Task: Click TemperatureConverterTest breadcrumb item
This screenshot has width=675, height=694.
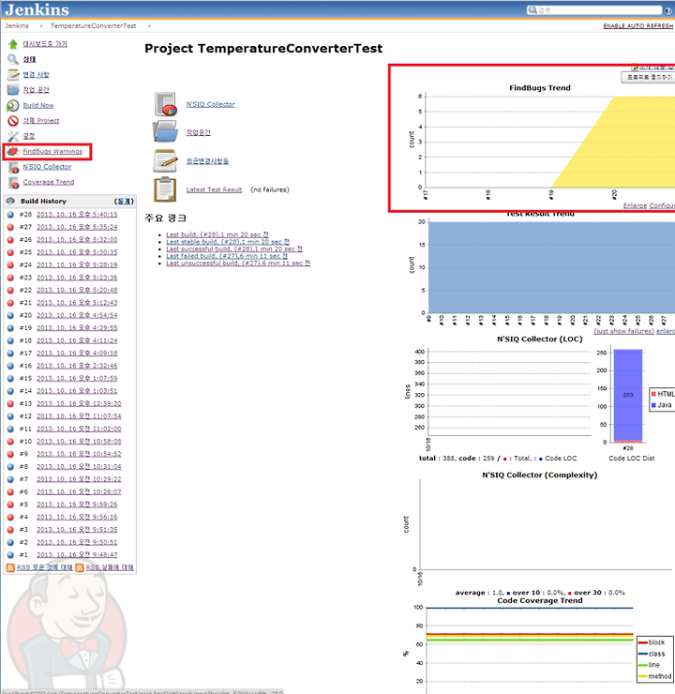Action: click(94, 26)
